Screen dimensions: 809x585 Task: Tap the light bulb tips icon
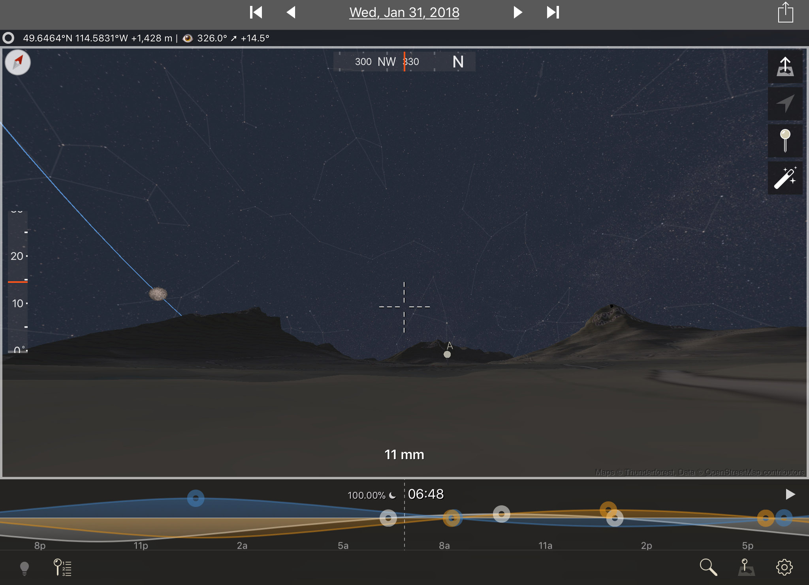pyautogui.click(x=24, y=568)
